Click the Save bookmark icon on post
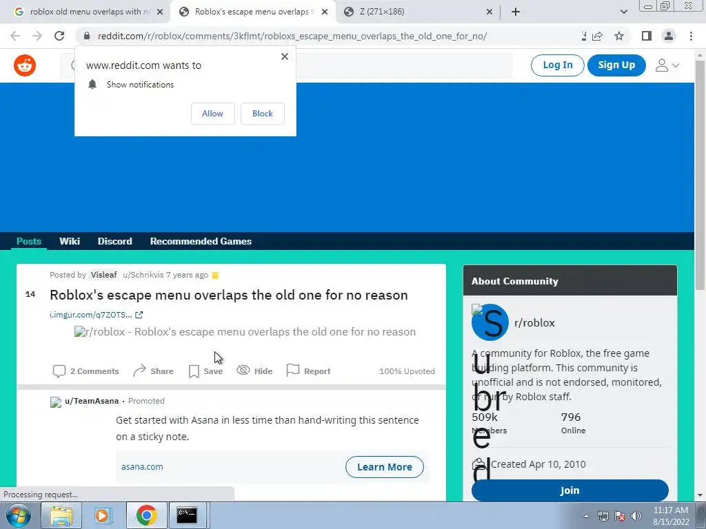This screenshot has width=706, height=529. coord(194,371)
